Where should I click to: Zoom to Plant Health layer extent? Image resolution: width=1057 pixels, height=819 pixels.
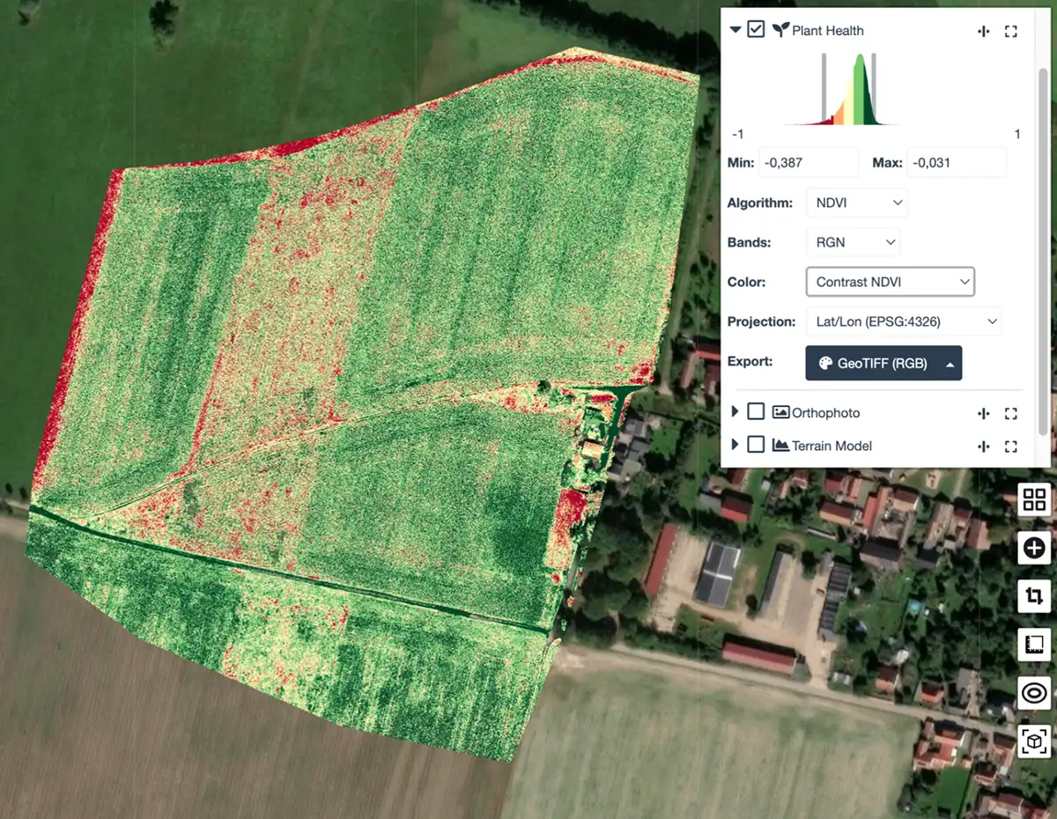(x=1010, y=30)
